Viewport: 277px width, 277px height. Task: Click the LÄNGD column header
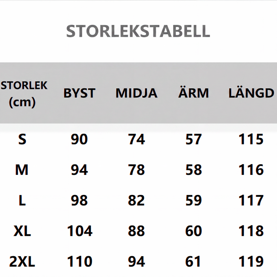(251, 92)
